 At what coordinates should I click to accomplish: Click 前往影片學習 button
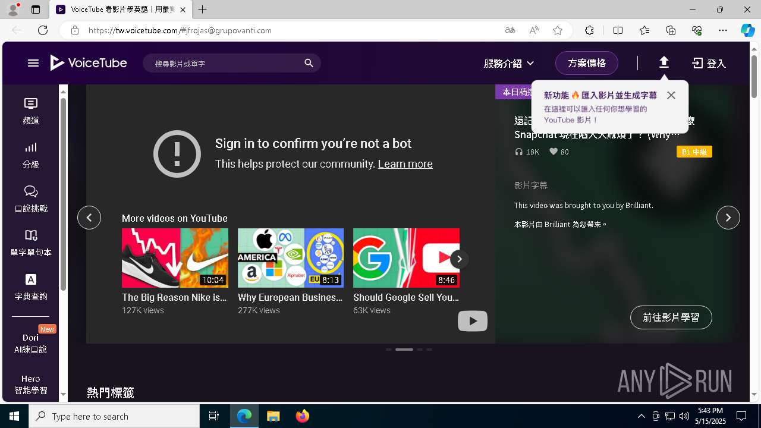(671, 317)
